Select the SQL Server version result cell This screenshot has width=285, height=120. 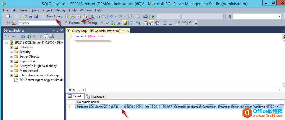[x=179, y=107]
